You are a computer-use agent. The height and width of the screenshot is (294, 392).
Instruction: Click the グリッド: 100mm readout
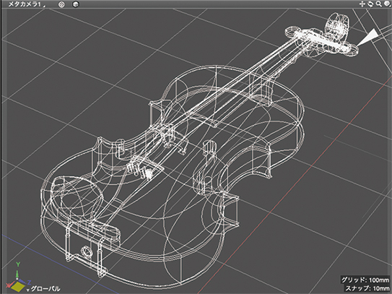tap(365, 280)
